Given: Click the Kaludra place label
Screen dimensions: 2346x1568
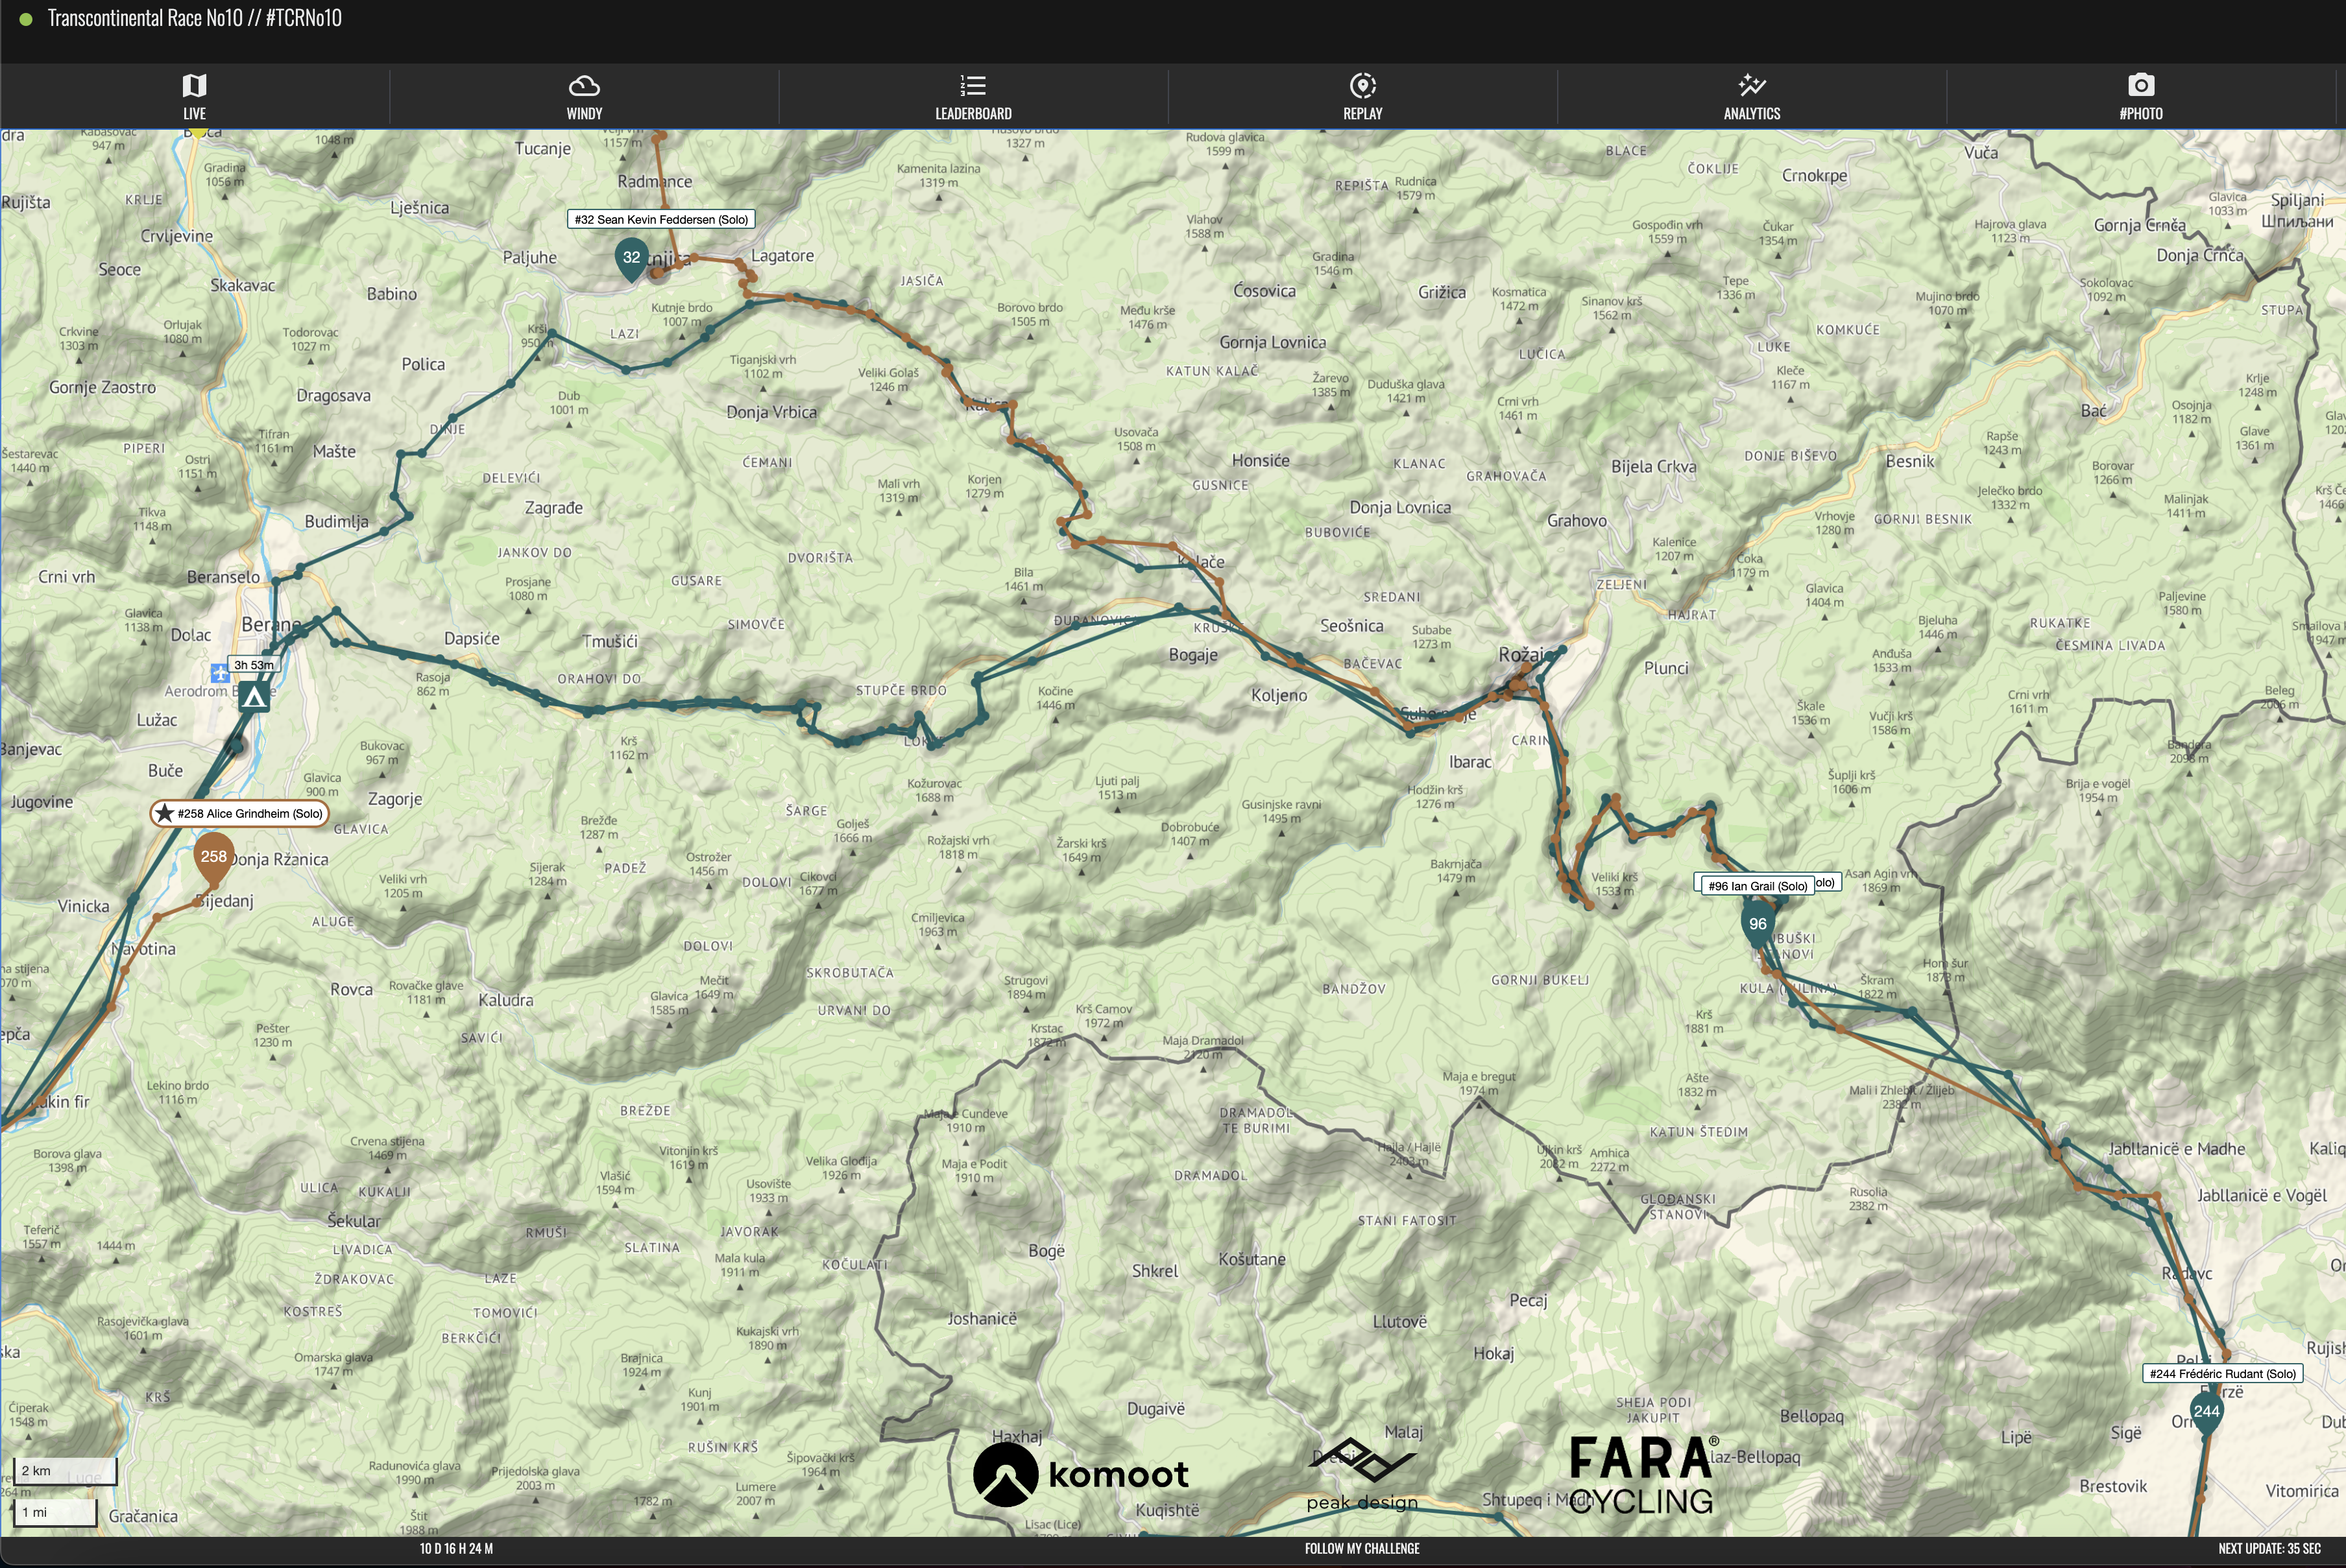Looking at the screenshot, I should pos(505,1000).
